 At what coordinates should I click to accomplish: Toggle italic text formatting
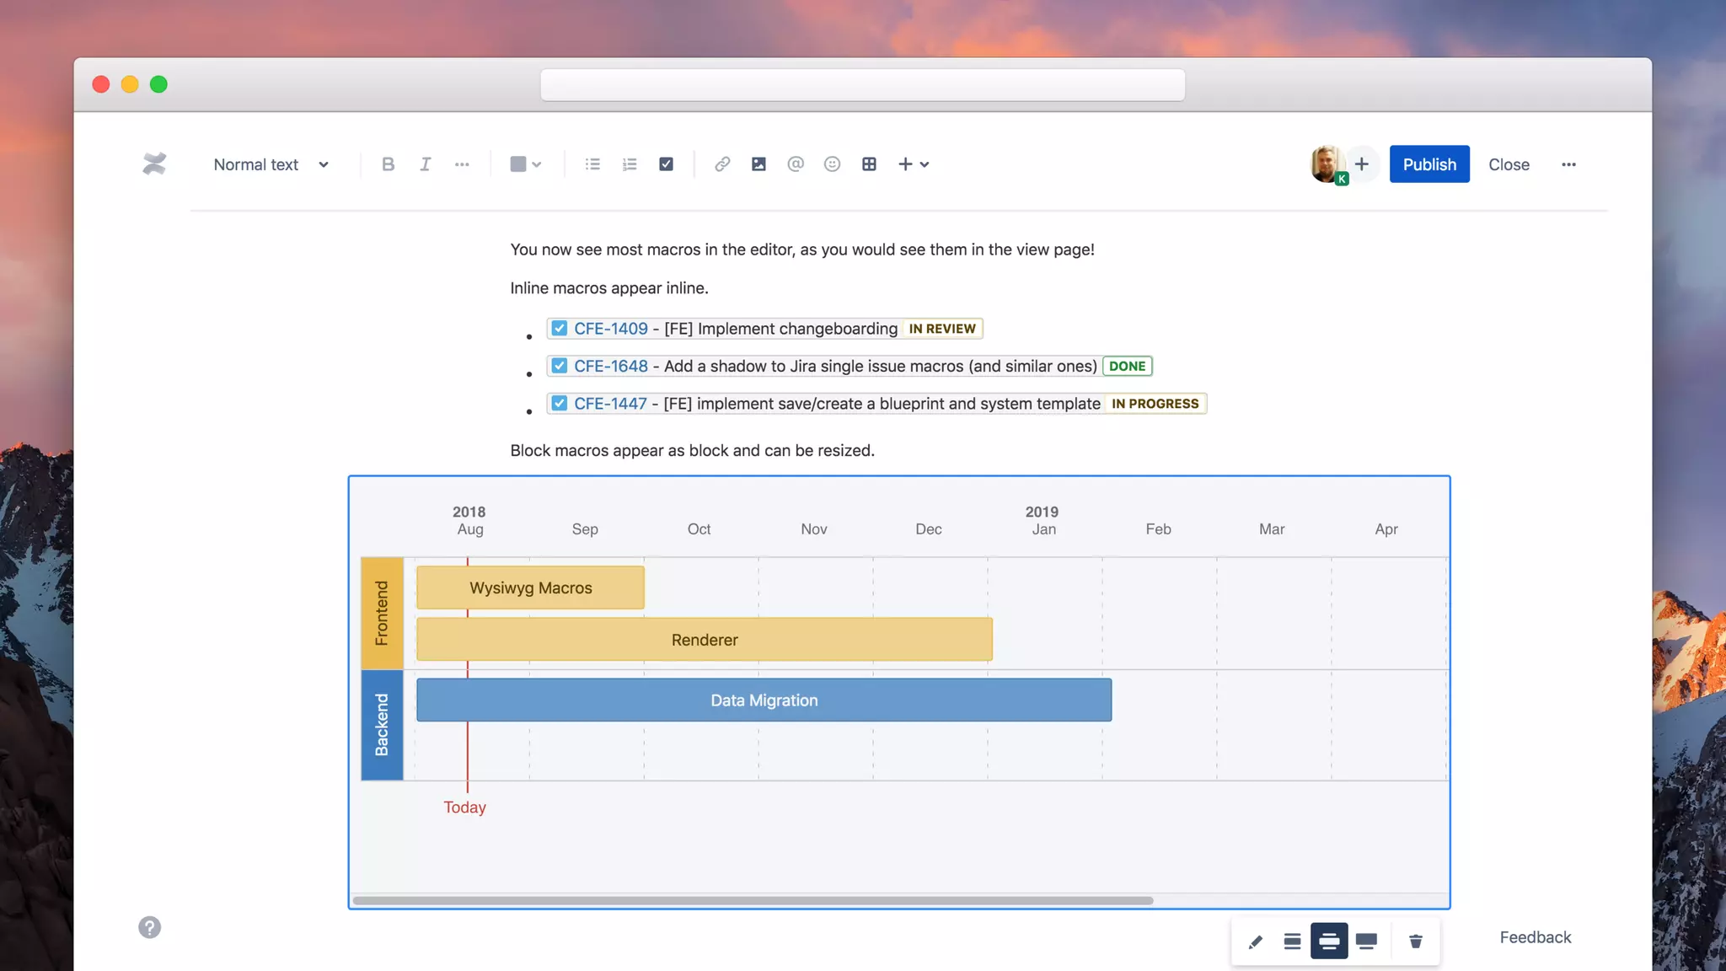click(x=425, y=164)
